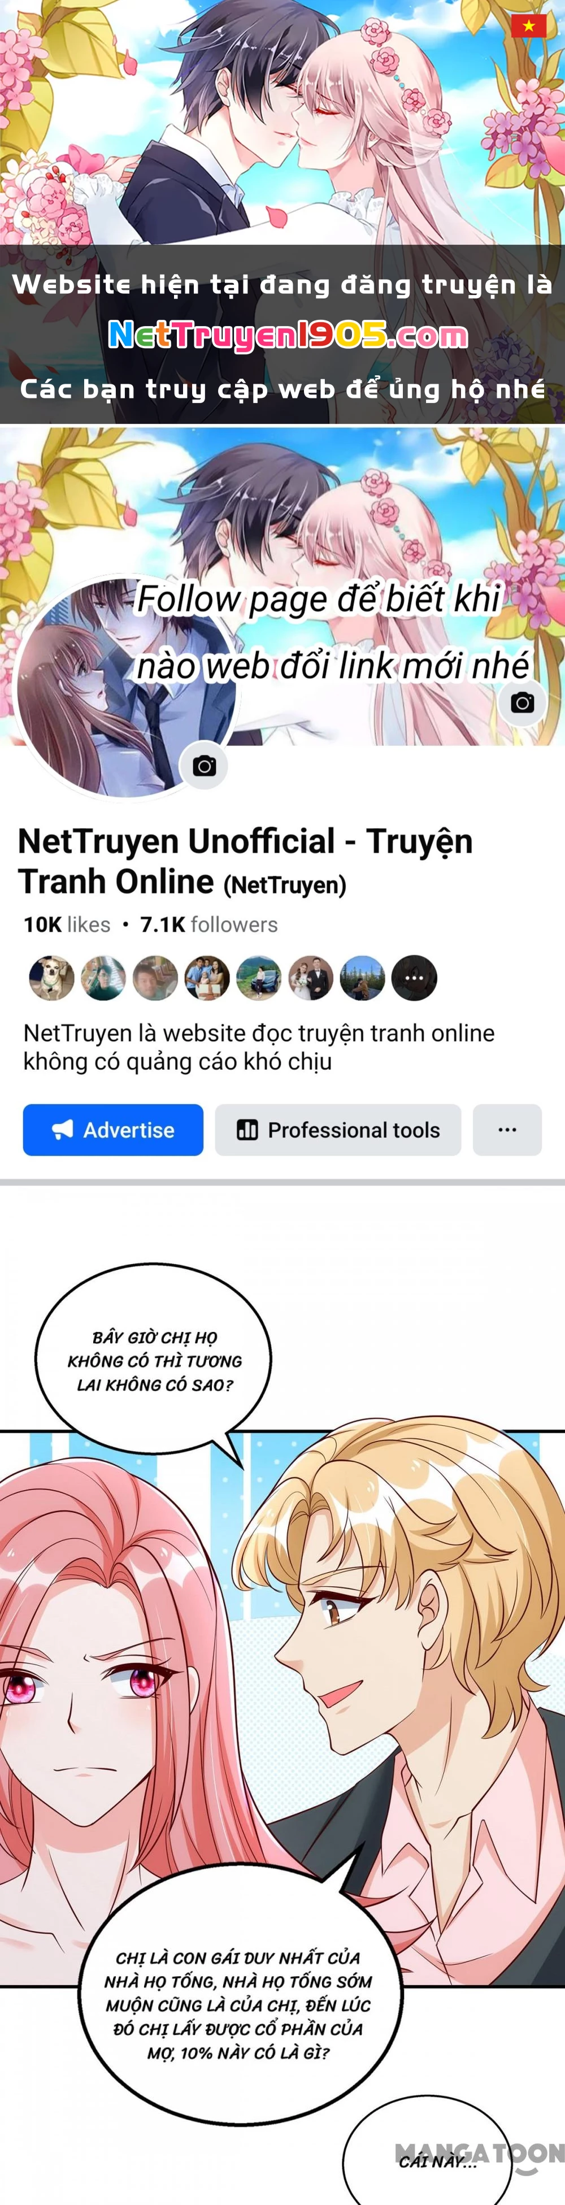This screenshot has width=565, height=2205.
Task: View the 10K likes count
Action: pyautogui.click(x=67, y=924)
